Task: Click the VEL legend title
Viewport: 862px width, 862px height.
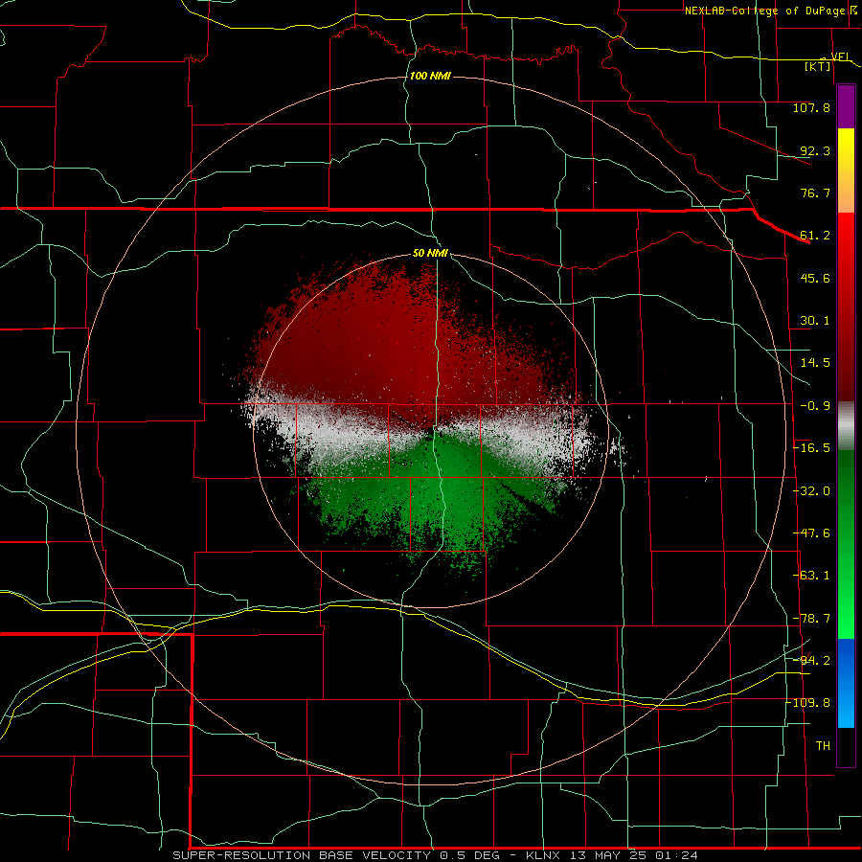Action: point(841,57)
